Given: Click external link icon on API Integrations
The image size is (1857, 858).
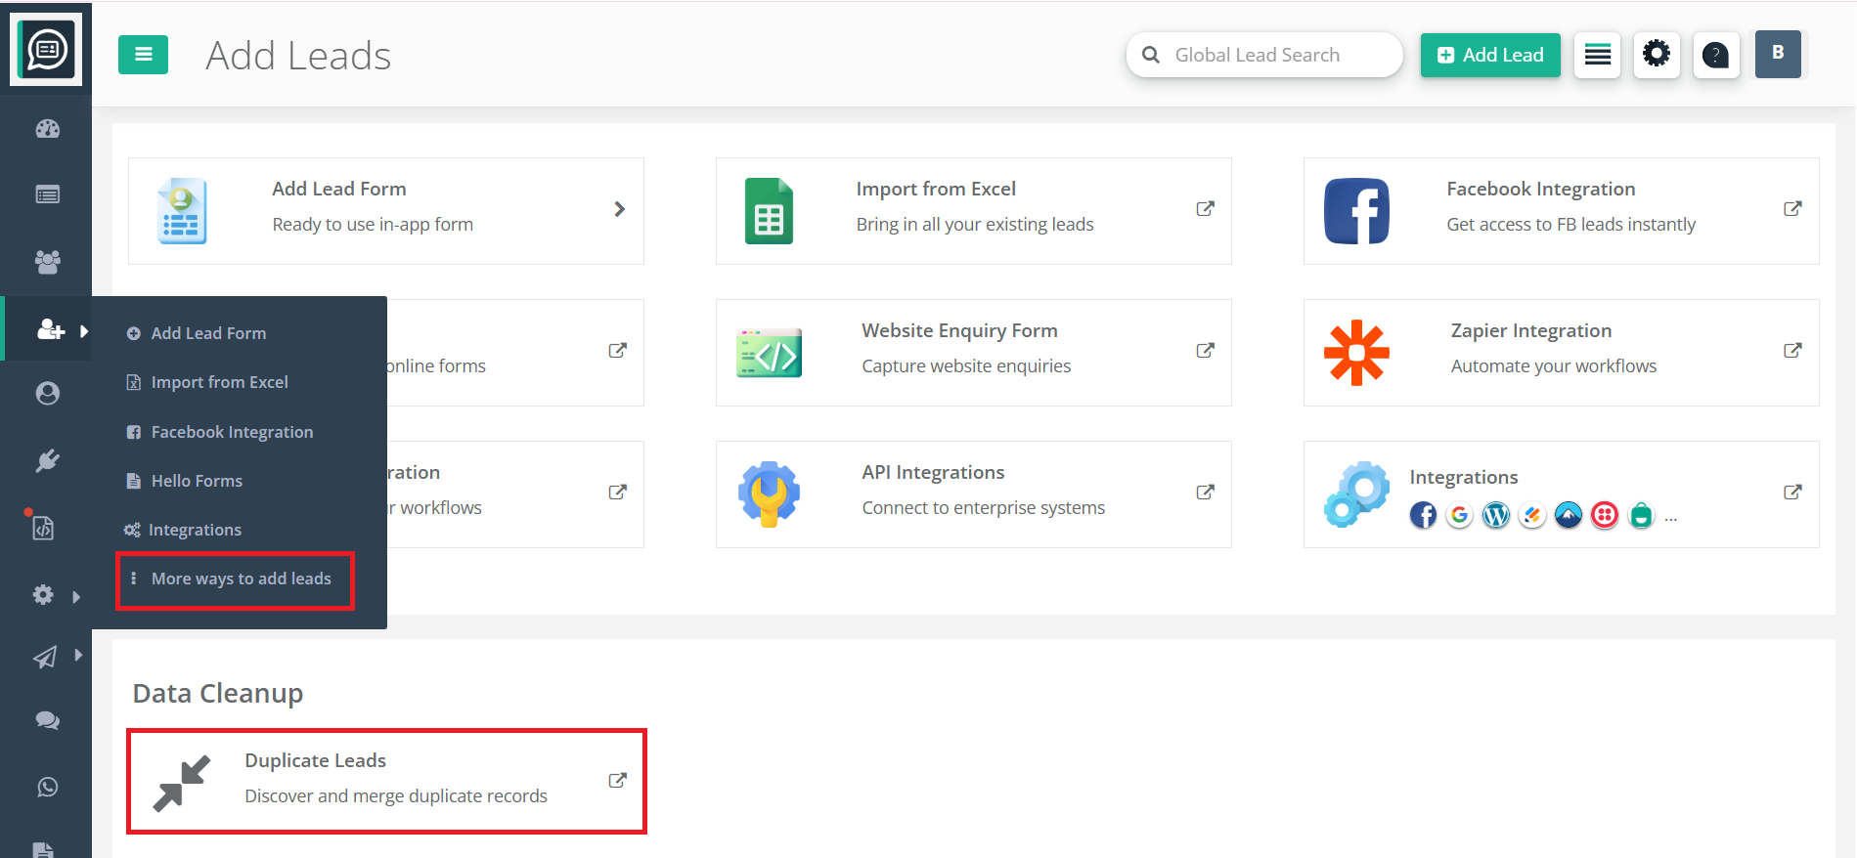Looking at the screenshot, I should point(1205,493).
